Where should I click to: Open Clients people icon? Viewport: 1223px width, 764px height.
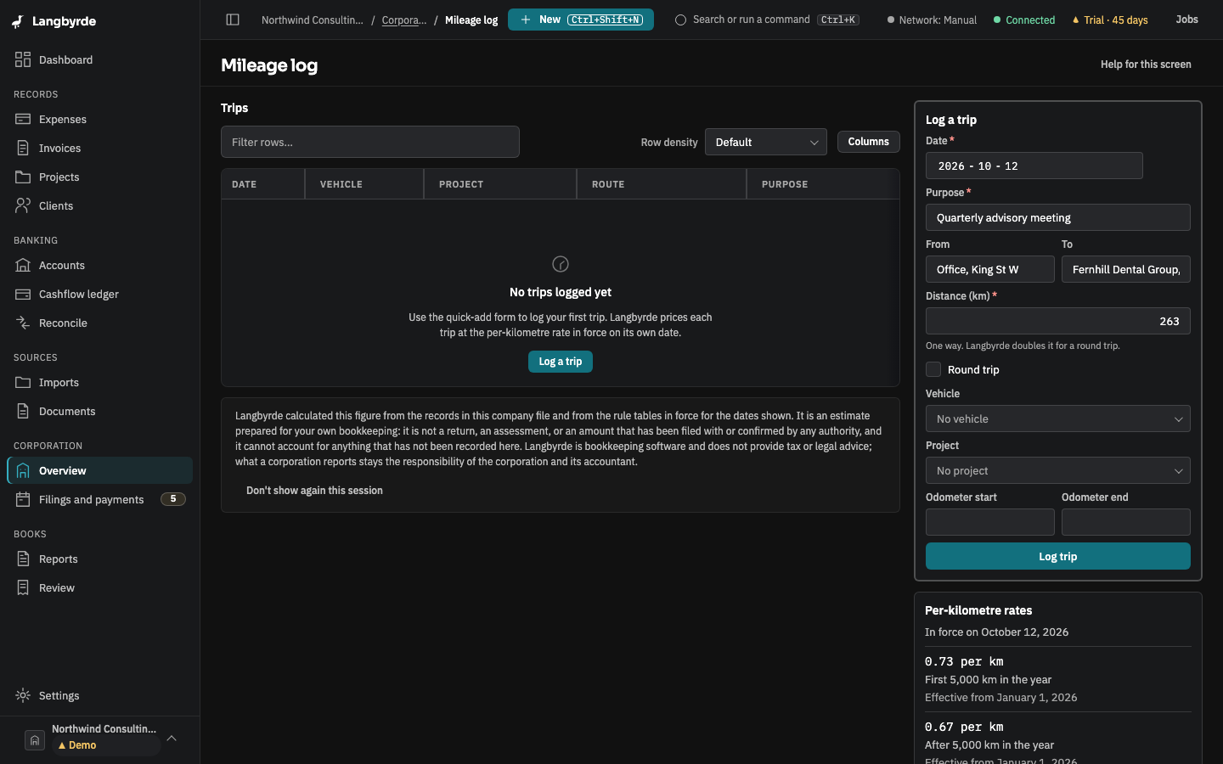click(x=23, y=205)
